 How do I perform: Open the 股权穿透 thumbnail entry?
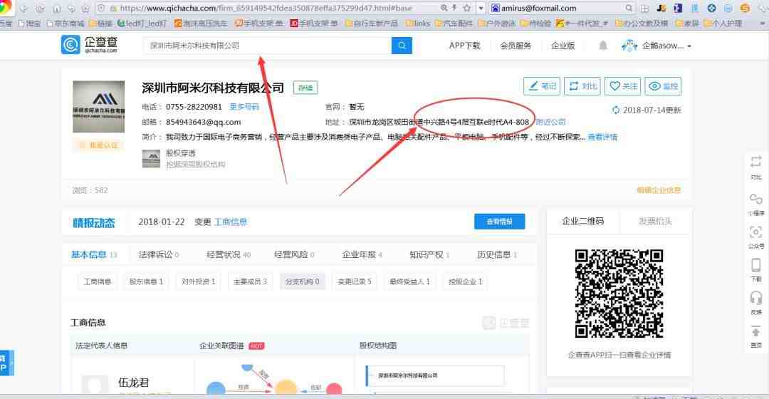151,158
